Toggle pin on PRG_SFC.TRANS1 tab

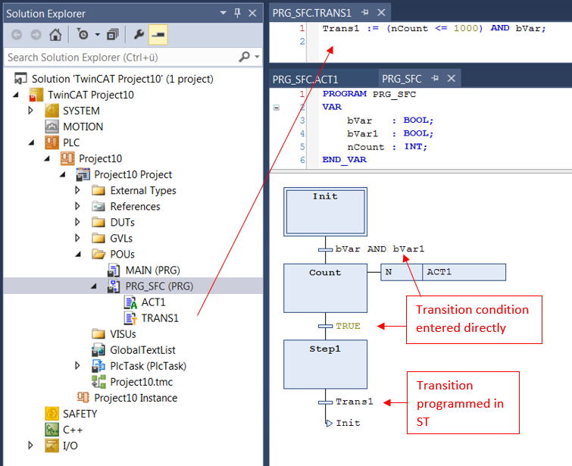(365, 12)
